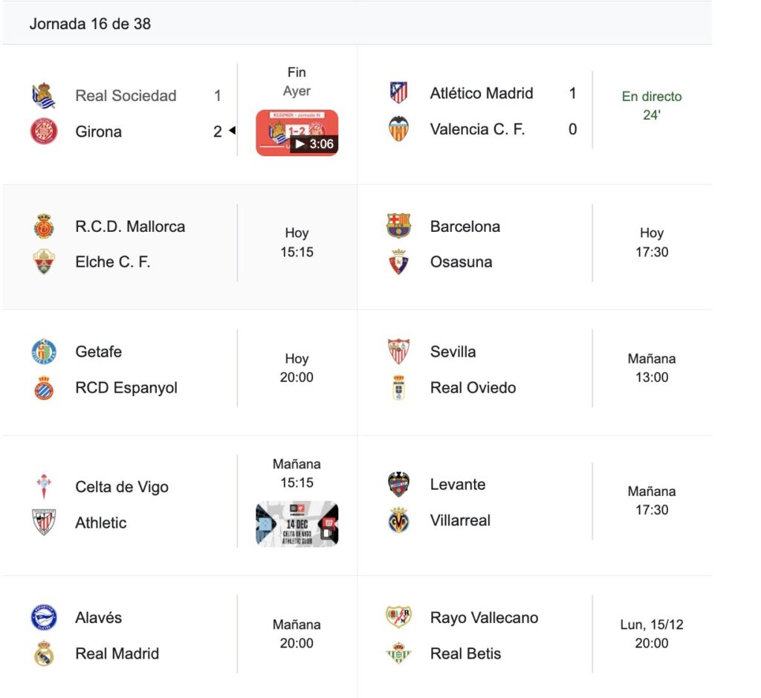Open the Rayo Vallecano match on Monday
The image size is (761, 698).
point(651,633)
